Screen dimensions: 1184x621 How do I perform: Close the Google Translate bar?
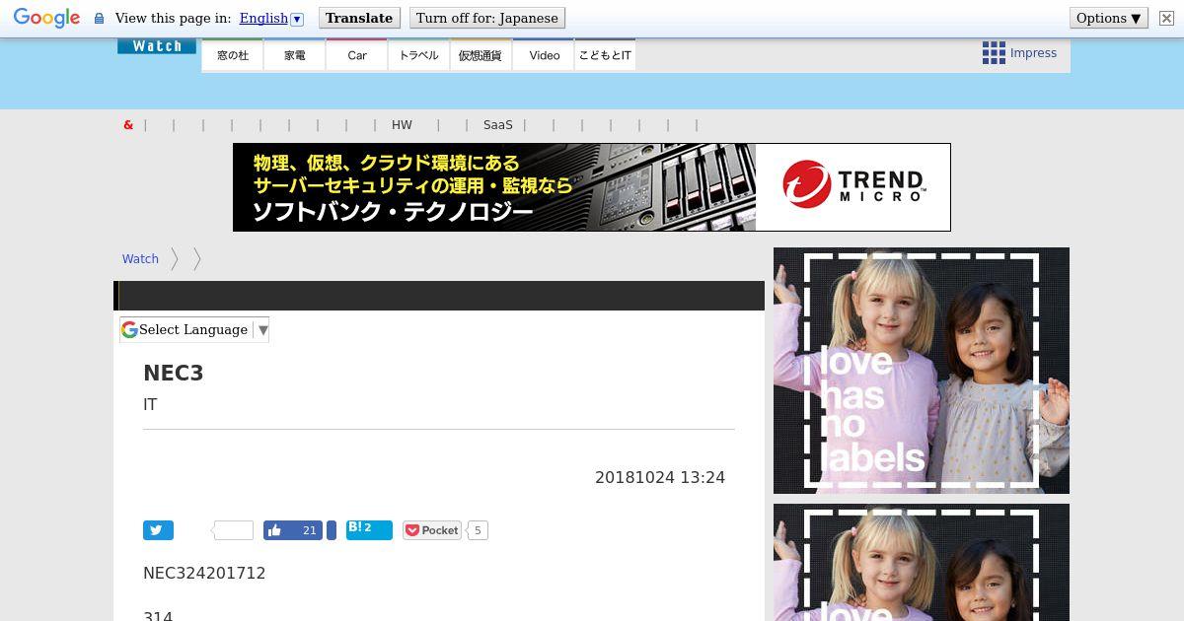[x=1165, y=18]
